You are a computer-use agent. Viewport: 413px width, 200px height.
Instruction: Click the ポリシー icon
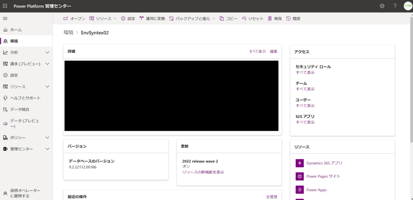[5, 137]
